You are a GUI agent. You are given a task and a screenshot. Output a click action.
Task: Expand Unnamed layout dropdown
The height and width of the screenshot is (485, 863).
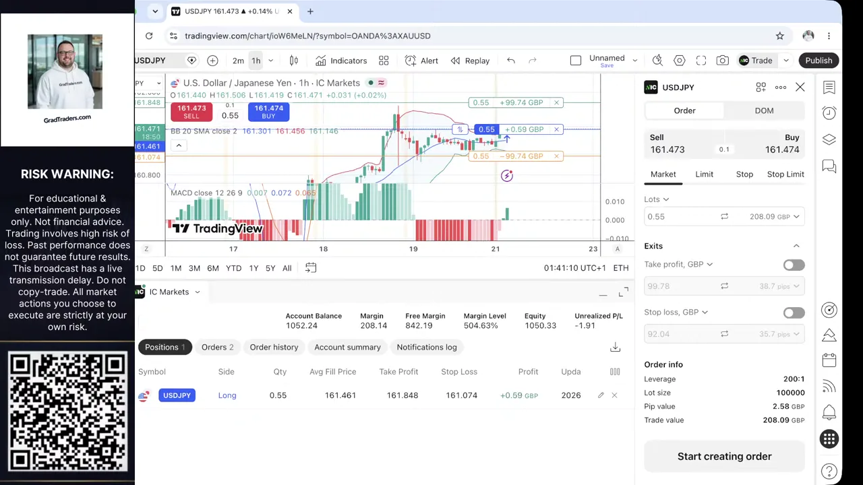[x=634, y=61]
